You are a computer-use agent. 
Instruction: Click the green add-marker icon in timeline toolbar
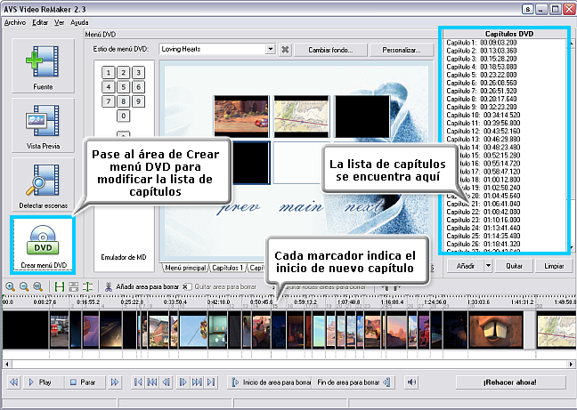coord(60,286)
